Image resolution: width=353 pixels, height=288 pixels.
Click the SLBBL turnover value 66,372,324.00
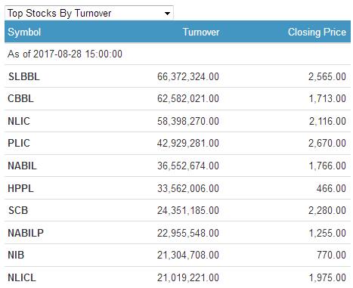(x=188, y=76)
